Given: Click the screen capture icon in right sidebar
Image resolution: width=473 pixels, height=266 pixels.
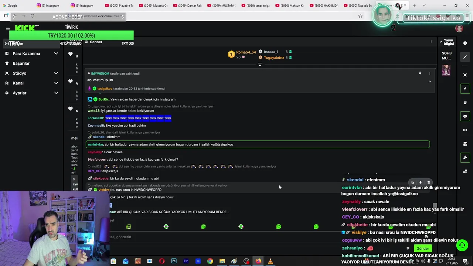Looking at the screenshot, I should [x=465, y=75].
